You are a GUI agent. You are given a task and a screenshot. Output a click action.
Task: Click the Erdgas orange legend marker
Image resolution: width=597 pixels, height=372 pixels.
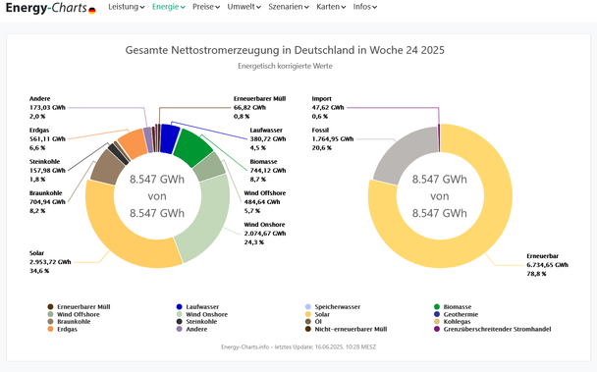point(51,330)
